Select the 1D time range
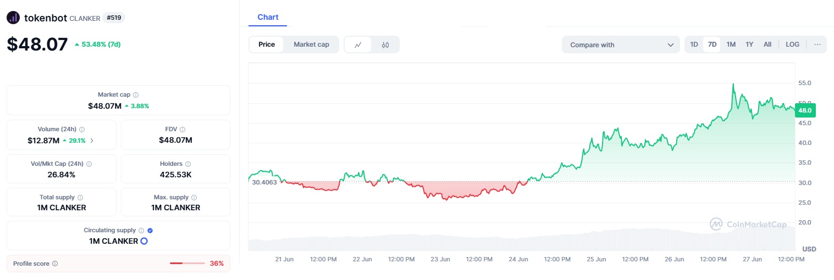This screenshot has height=280, width=834. click(x=694, y=44)
